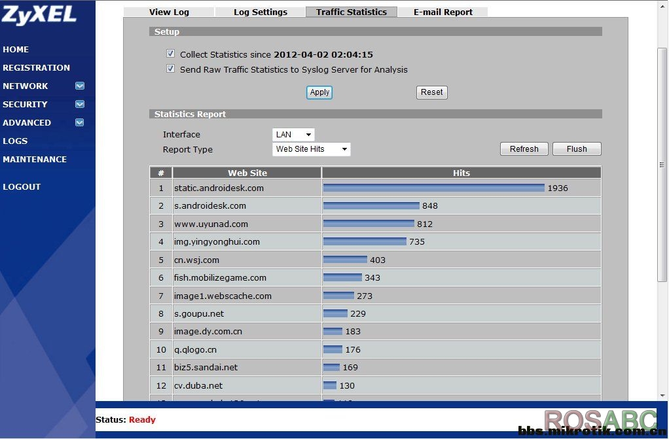Expand the NETWORK menu arrow
Viewport: 669px width, 439px height.
pos(80,86)
